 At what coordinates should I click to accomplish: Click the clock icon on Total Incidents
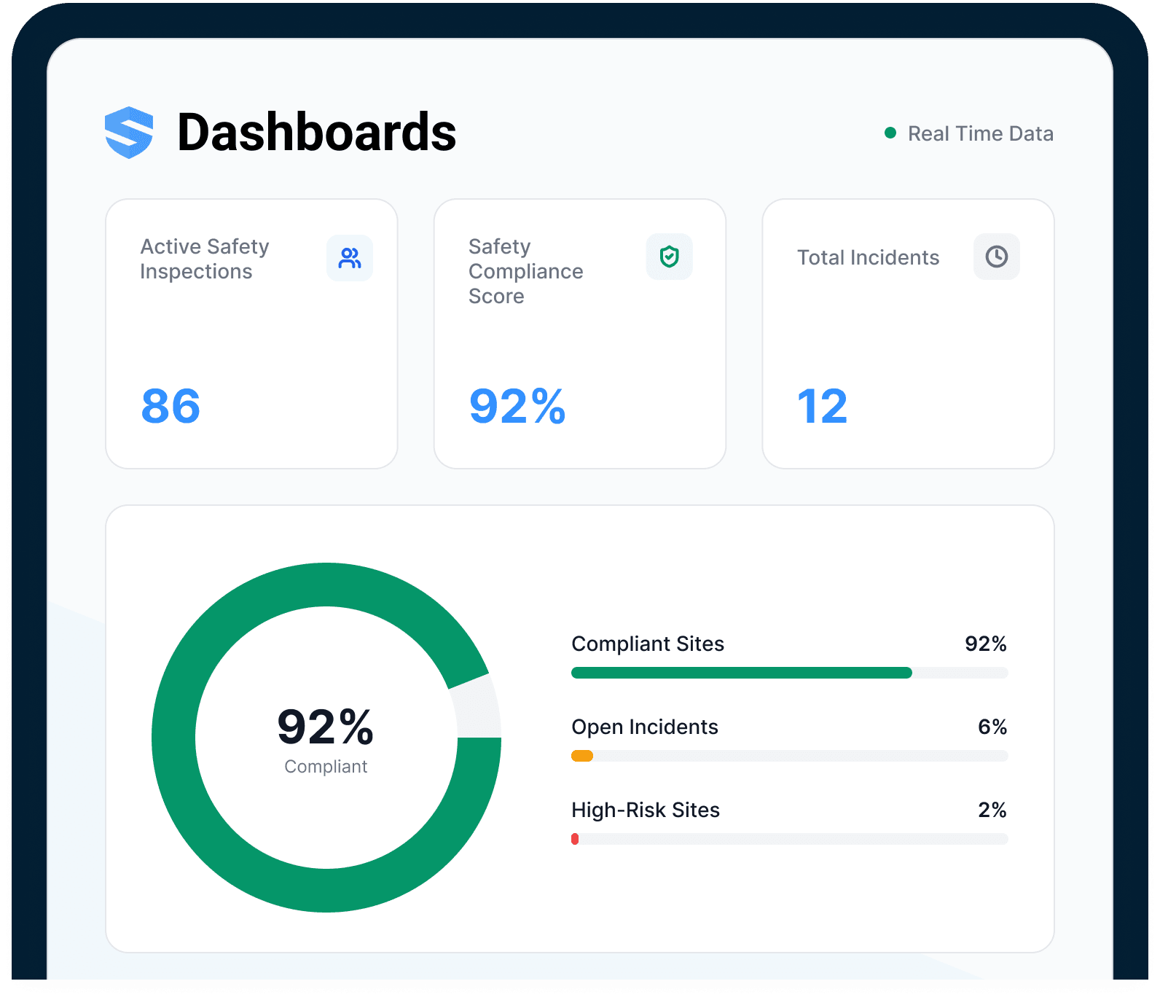pyautogui.click(x=997, y=257)
